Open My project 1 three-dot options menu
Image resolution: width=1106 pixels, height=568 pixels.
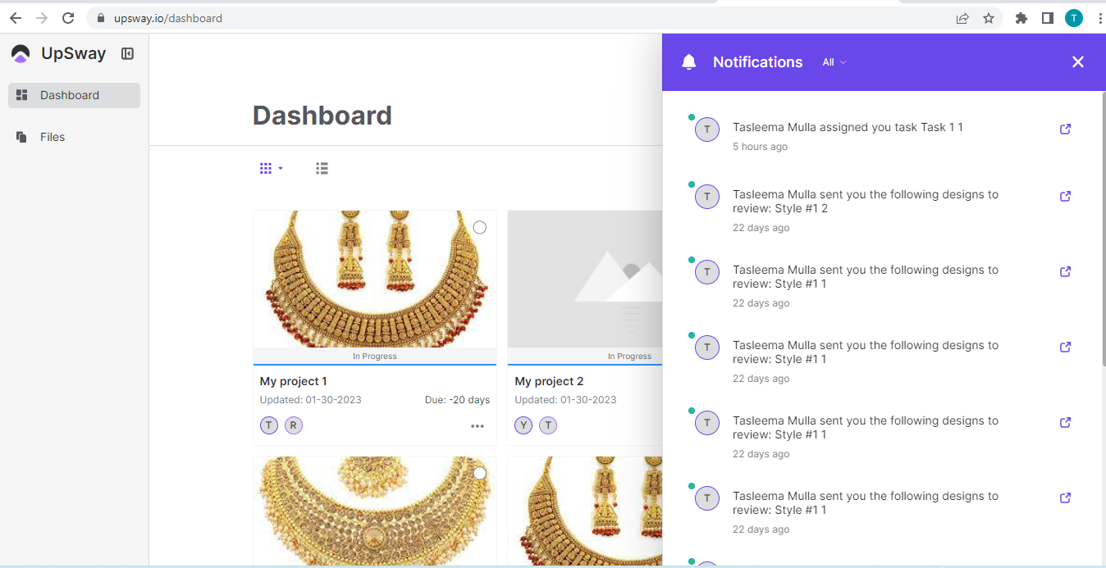477,426
